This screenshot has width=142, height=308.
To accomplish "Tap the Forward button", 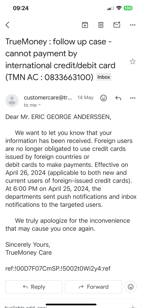I will 94,287.
